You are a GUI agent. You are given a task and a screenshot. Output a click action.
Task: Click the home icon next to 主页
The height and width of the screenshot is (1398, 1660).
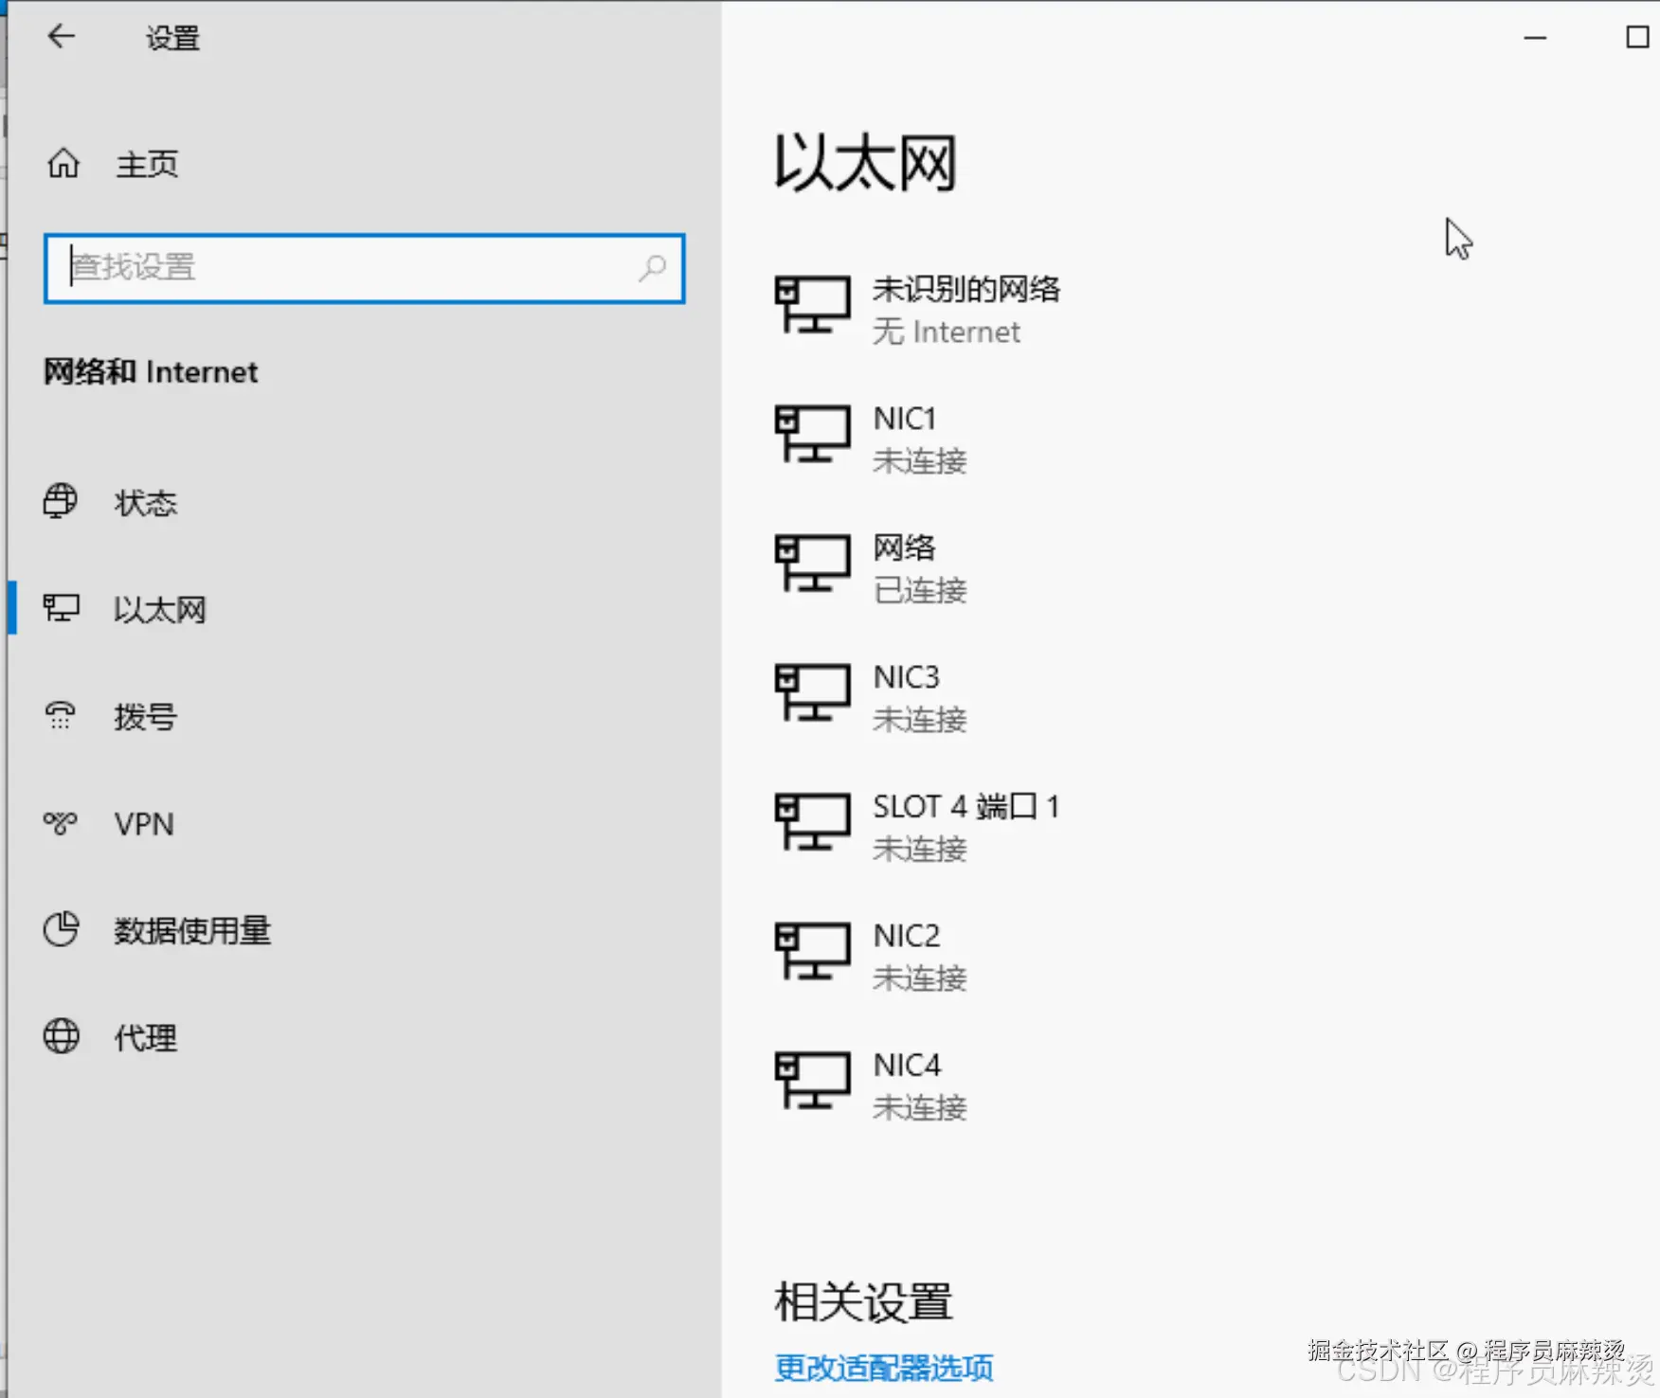click(x=63, y=163)
